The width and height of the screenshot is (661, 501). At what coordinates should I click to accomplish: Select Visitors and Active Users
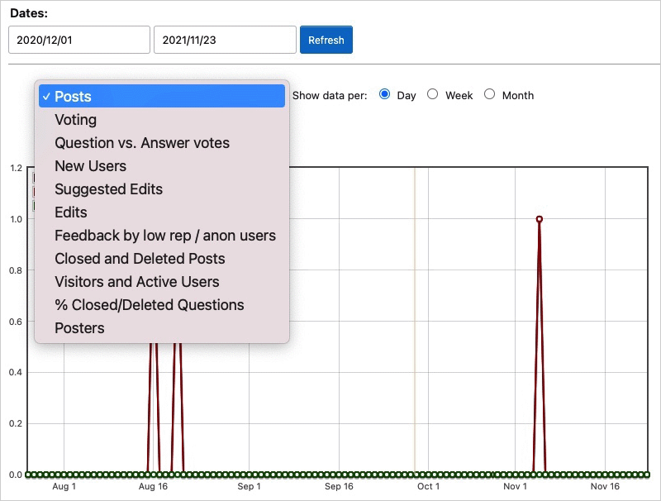coord(137,282)
